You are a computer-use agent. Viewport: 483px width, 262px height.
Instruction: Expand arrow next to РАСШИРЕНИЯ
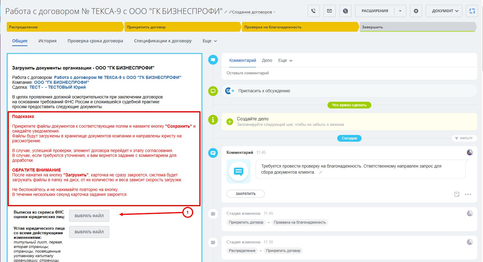pos(400,11)
